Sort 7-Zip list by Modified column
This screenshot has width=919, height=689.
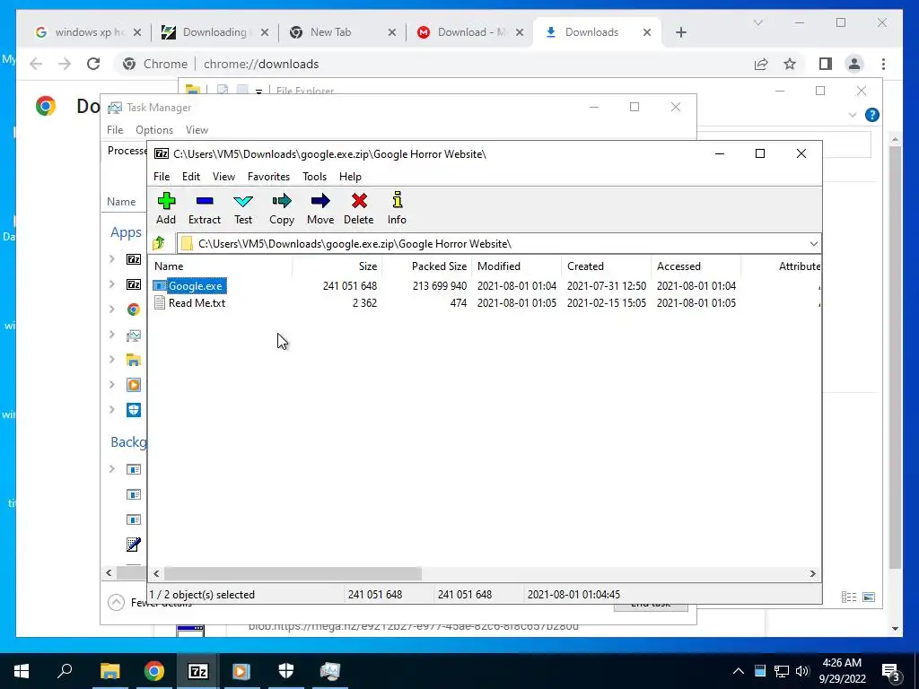(x=516, y=266)
